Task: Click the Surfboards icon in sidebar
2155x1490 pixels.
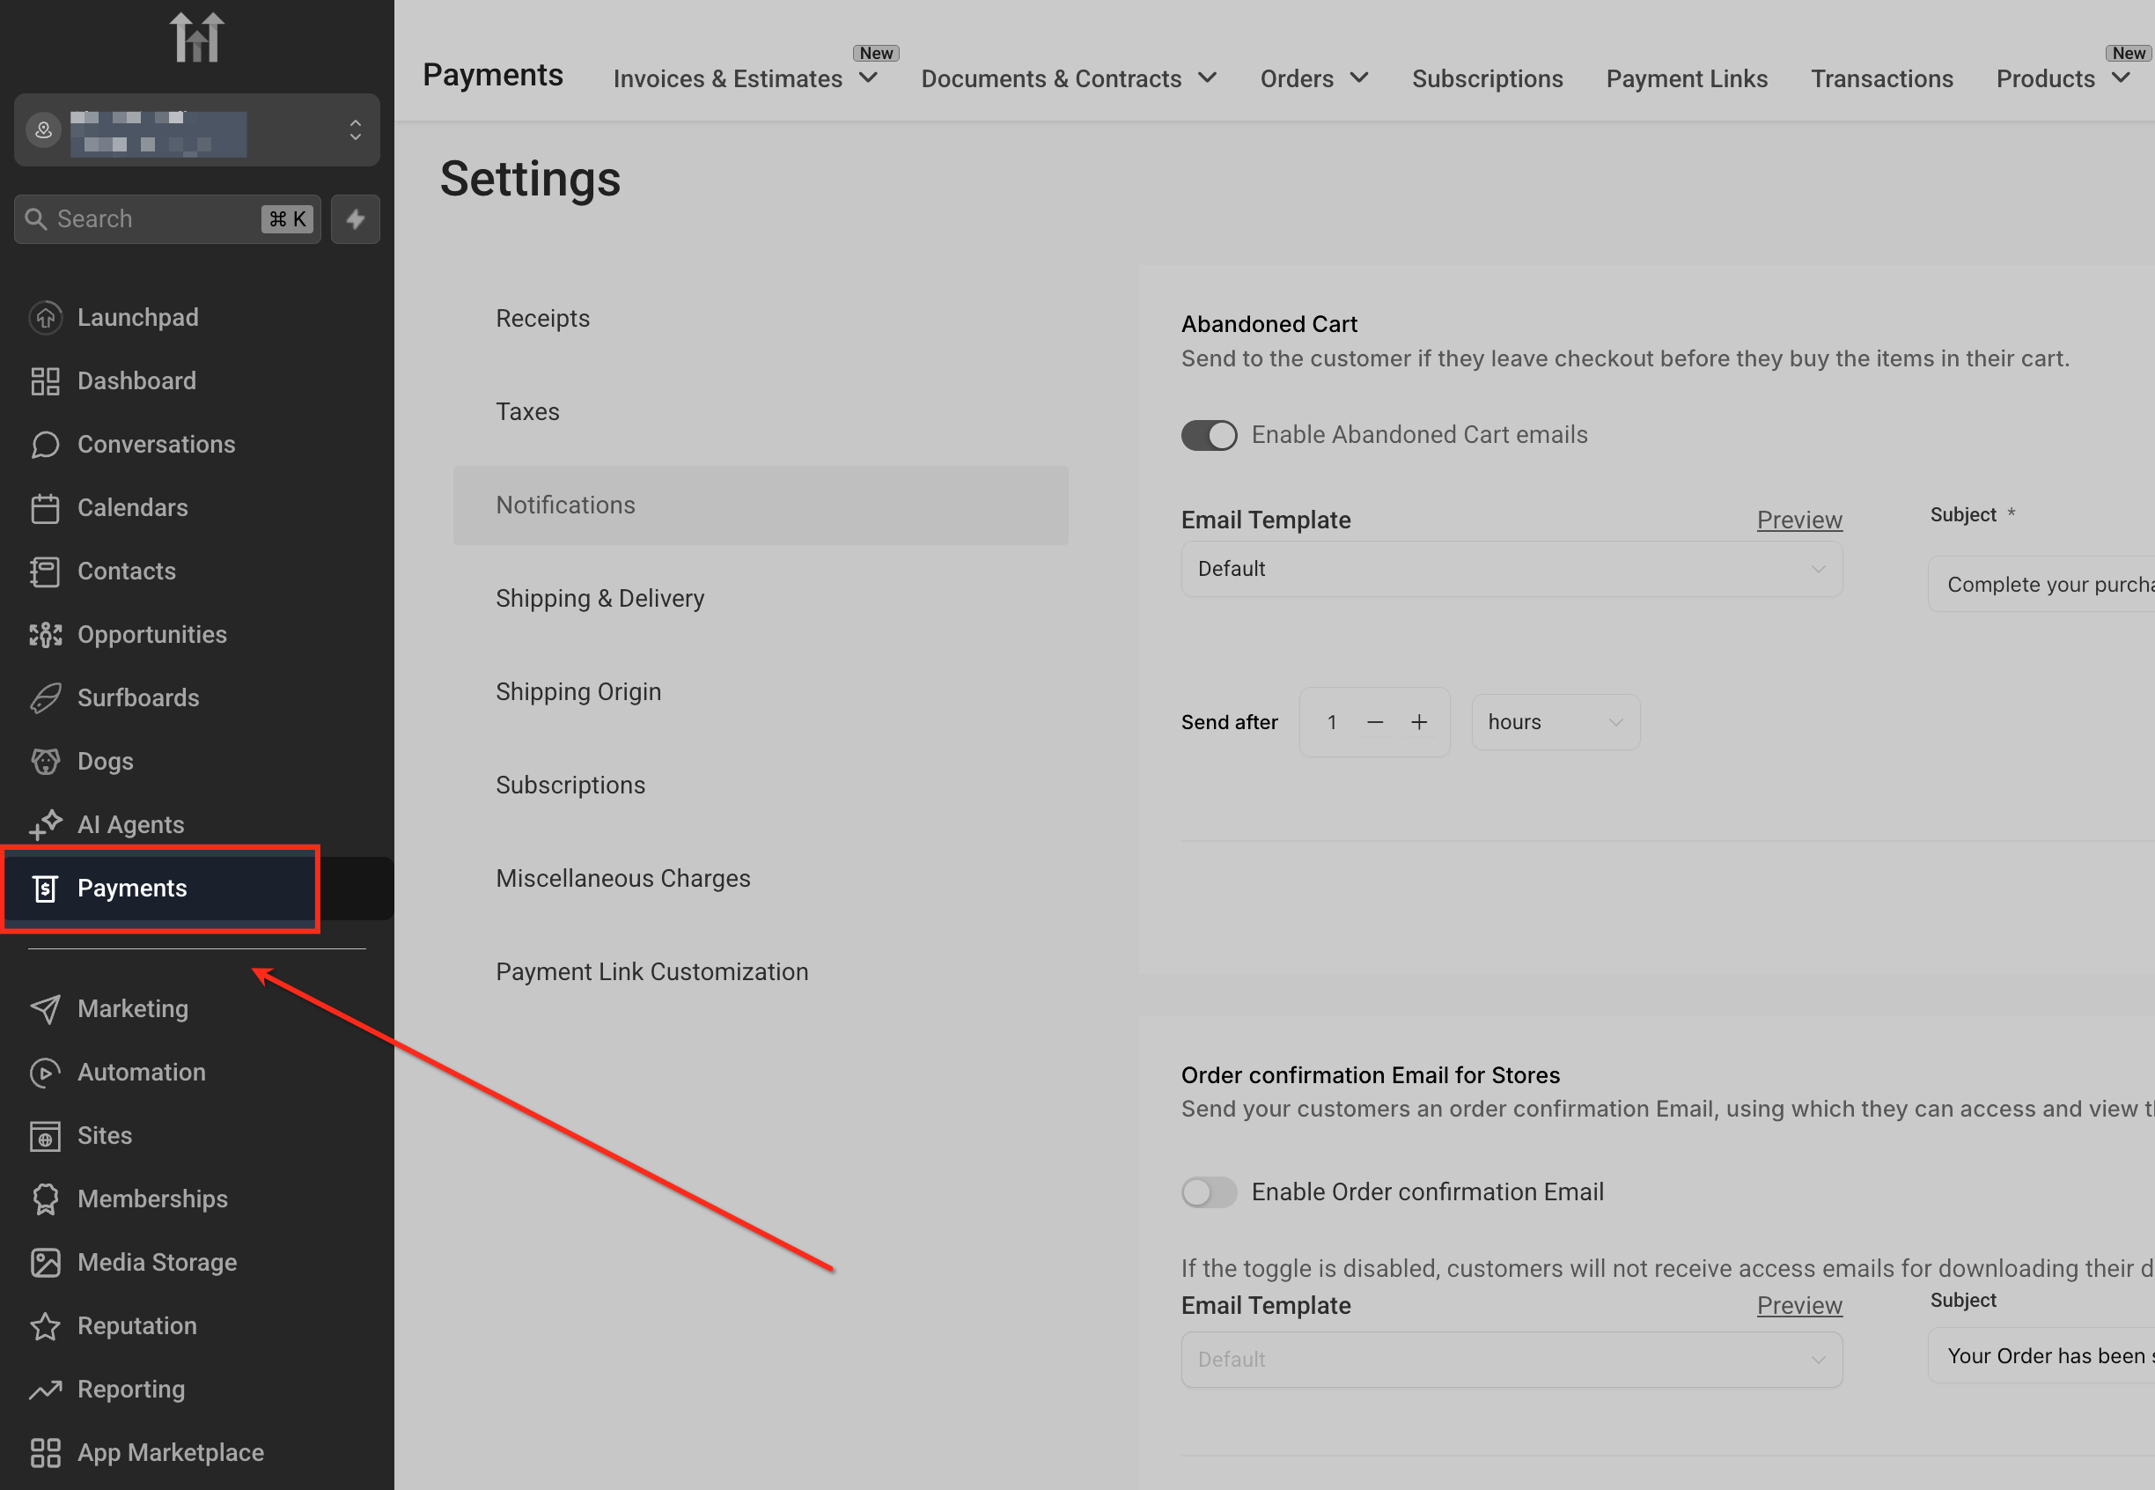Action: (45, 698)
